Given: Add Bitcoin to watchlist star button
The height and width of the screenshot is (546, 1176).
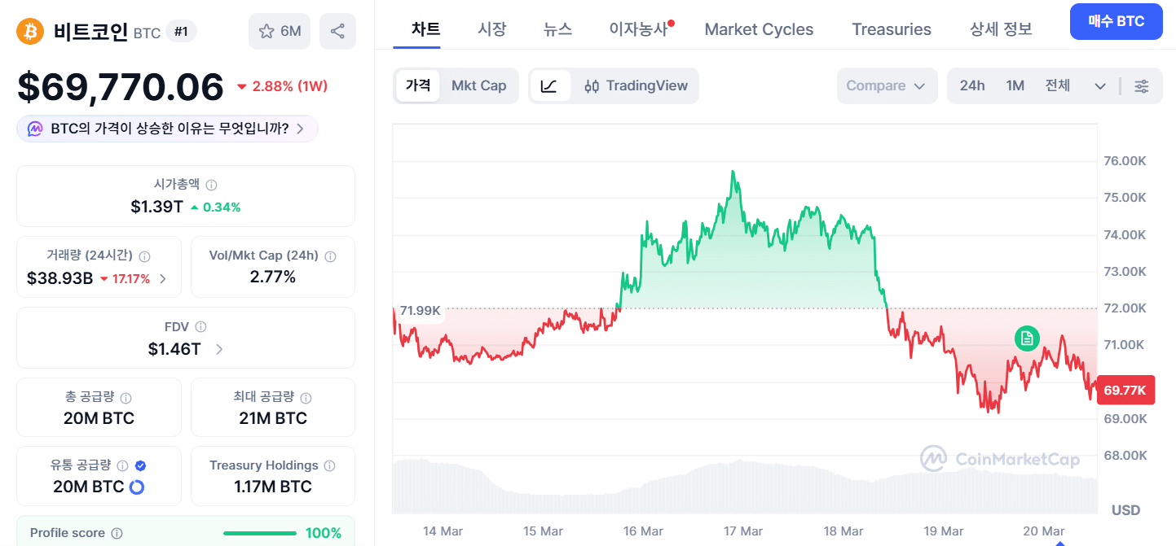Looking at the screenshot, I should point(280,32).
